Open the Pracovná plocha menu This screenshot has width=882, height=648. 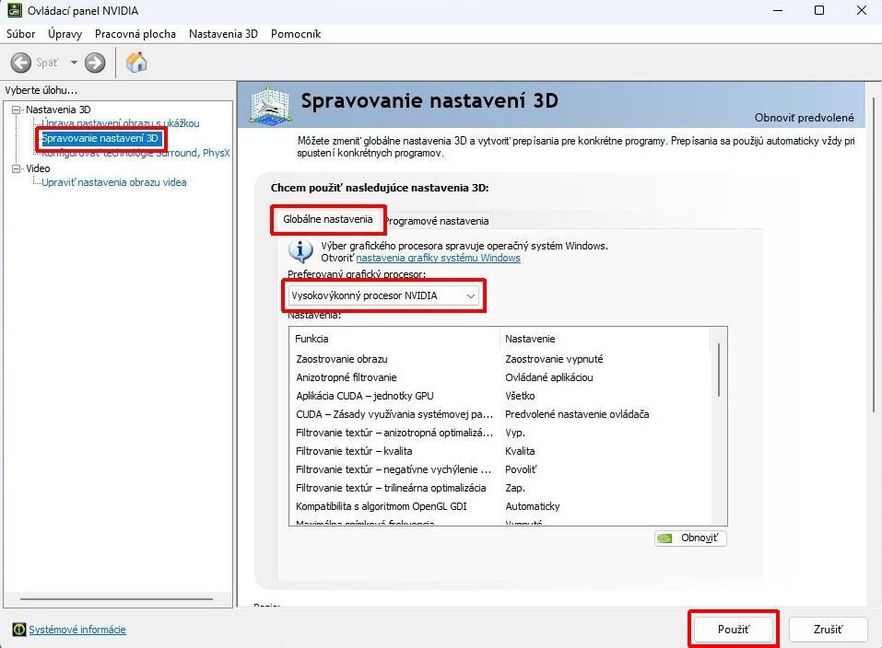click(135, 34)
